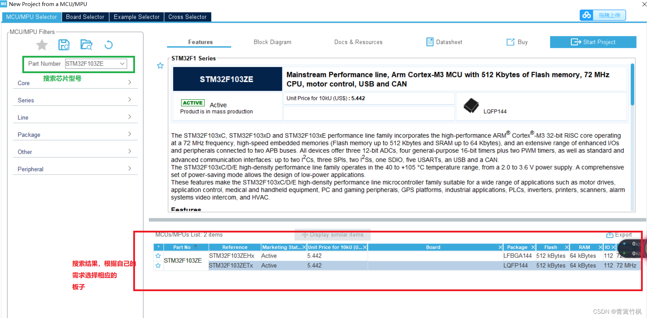Toggle favorite star on STM32F103ZEHx row
The height and width of the screenshot is (318, 647).
pyautogui.click(x=158, y=256)
